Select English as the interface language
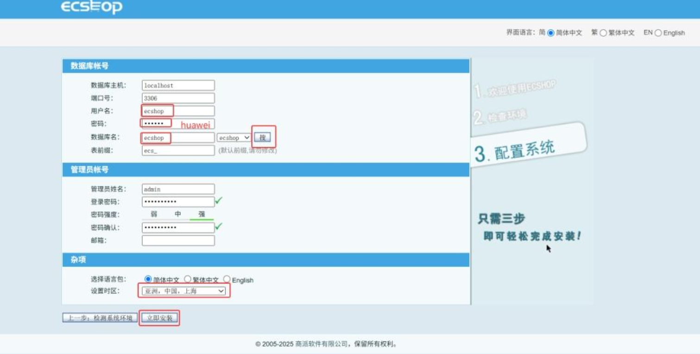 (658, 33)
